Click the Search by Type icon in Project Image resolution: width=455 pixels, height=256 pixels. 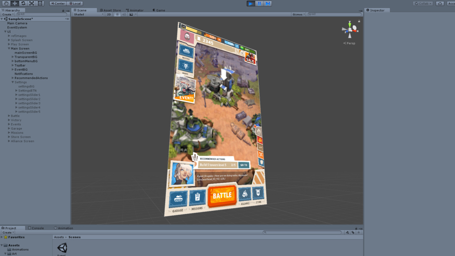tap(347, 233)
